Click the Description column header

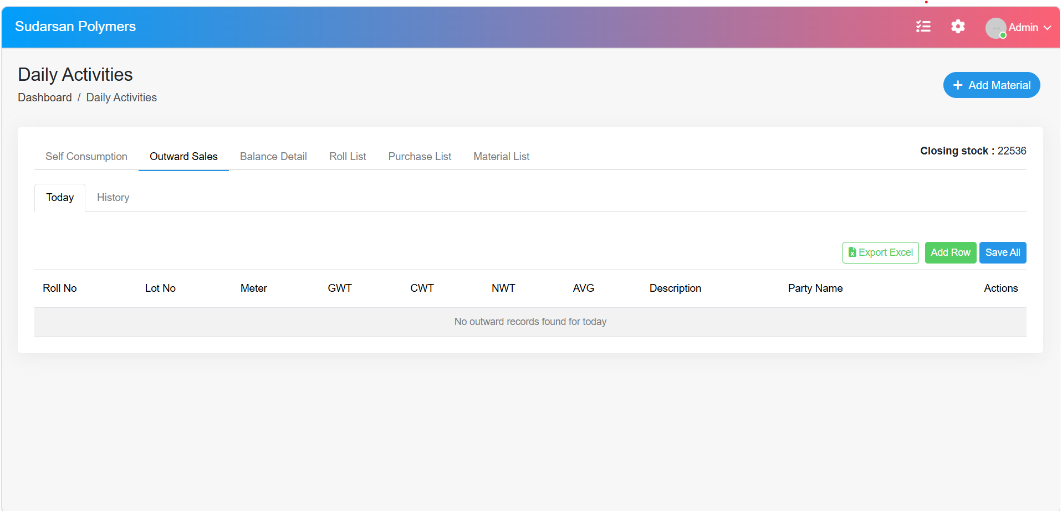point(675,288)
